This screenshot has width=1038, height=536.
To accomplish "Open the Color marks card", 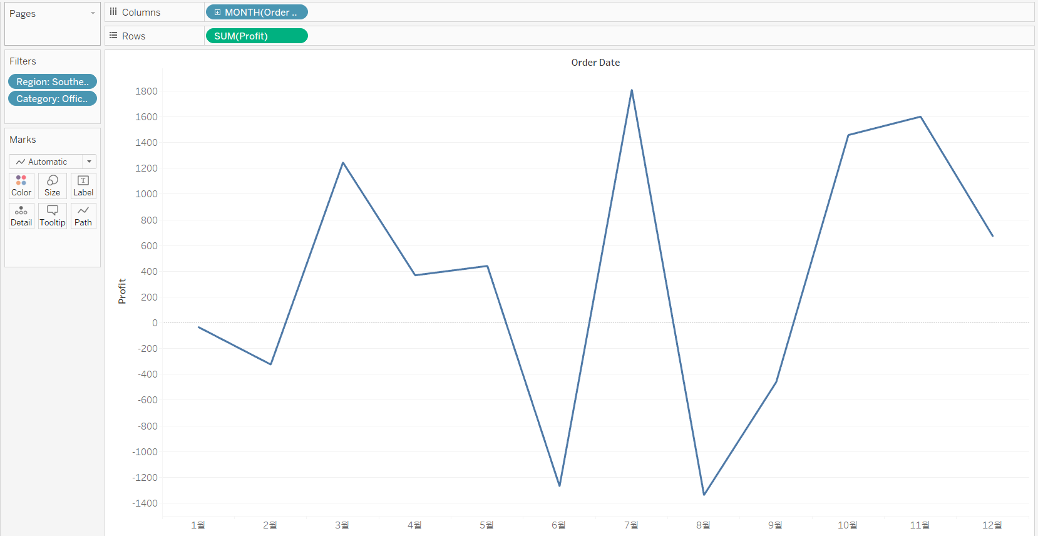I will [21, 186].
